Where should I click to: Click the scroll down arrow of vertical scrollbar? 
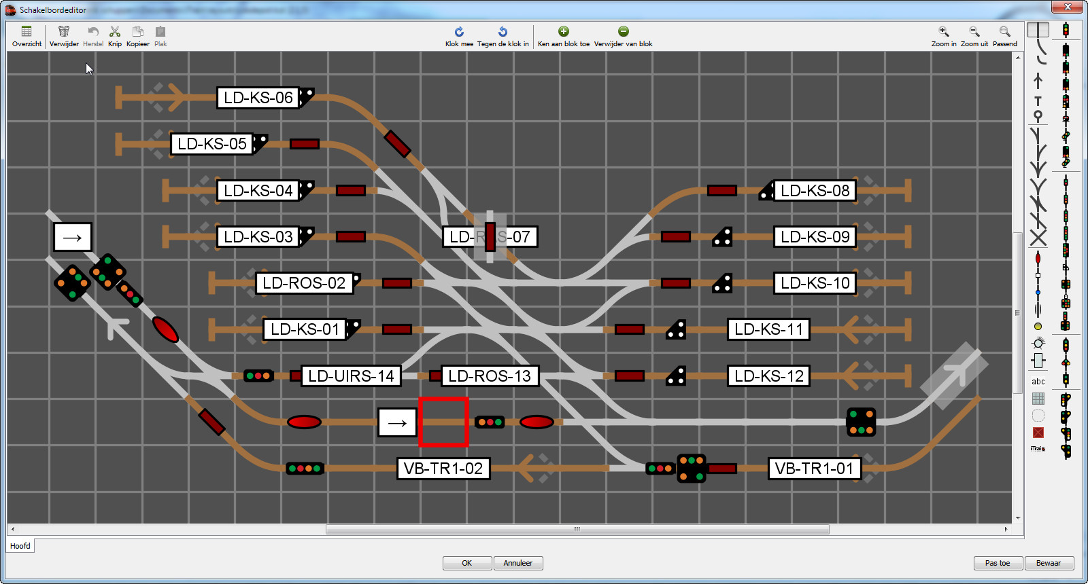(x=1017, y=518)
